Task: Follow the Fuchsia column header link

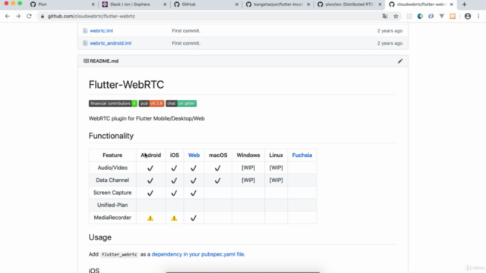Action: (302, 155)
